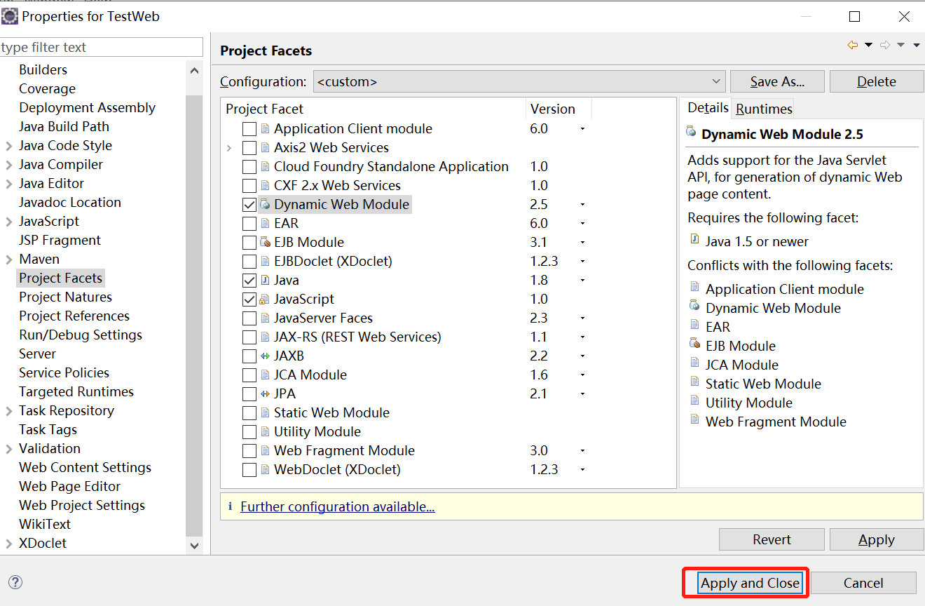Screen dimensions: 925x606
Task: Click EJB Module icon in conflicts list
Action: (694, 344)
